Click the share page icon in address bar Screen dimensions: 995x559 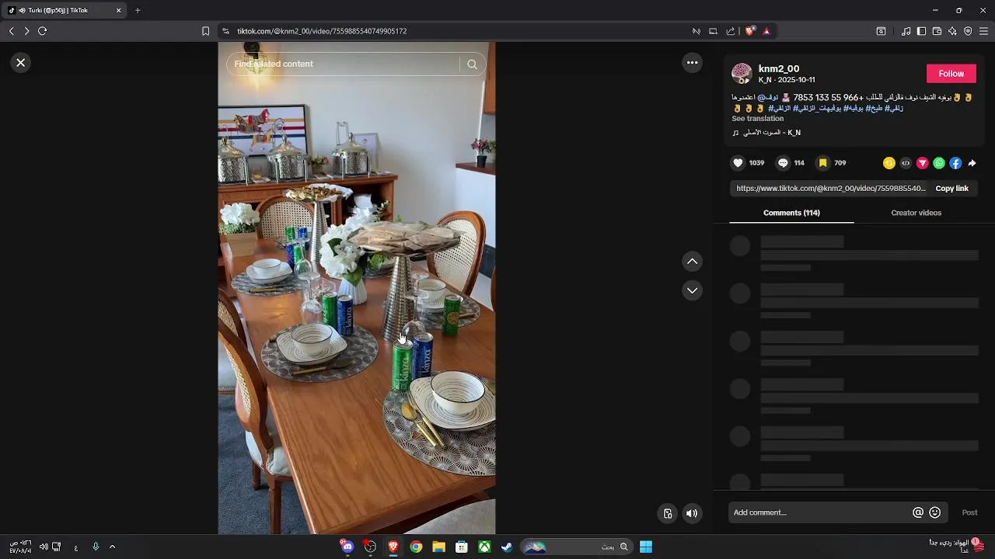click(731, 31)
